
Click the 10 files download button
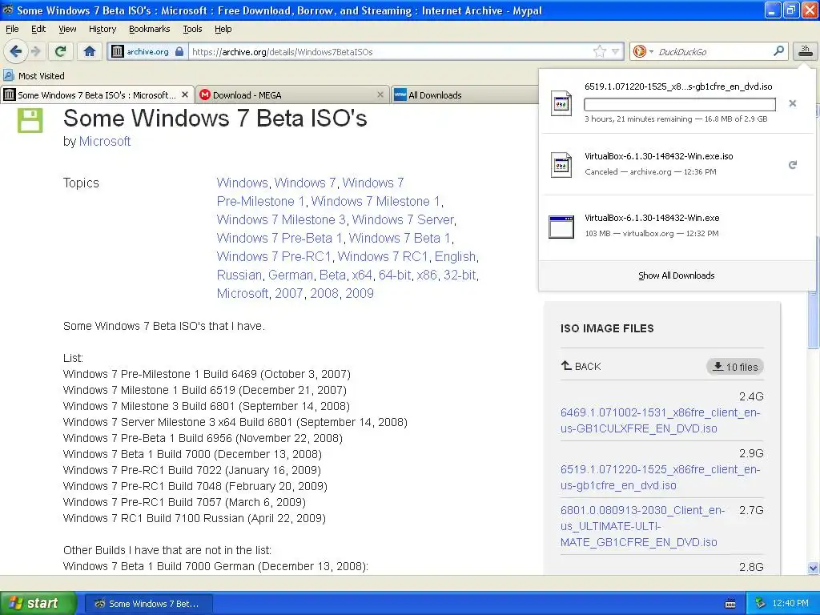click(735, 367)
